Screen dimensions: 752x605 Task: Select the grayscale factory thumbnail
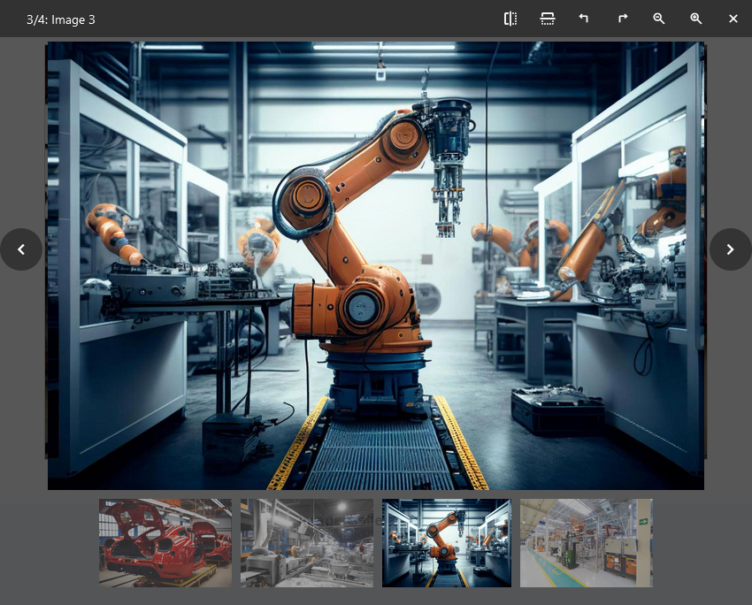[x=307, y=543]
